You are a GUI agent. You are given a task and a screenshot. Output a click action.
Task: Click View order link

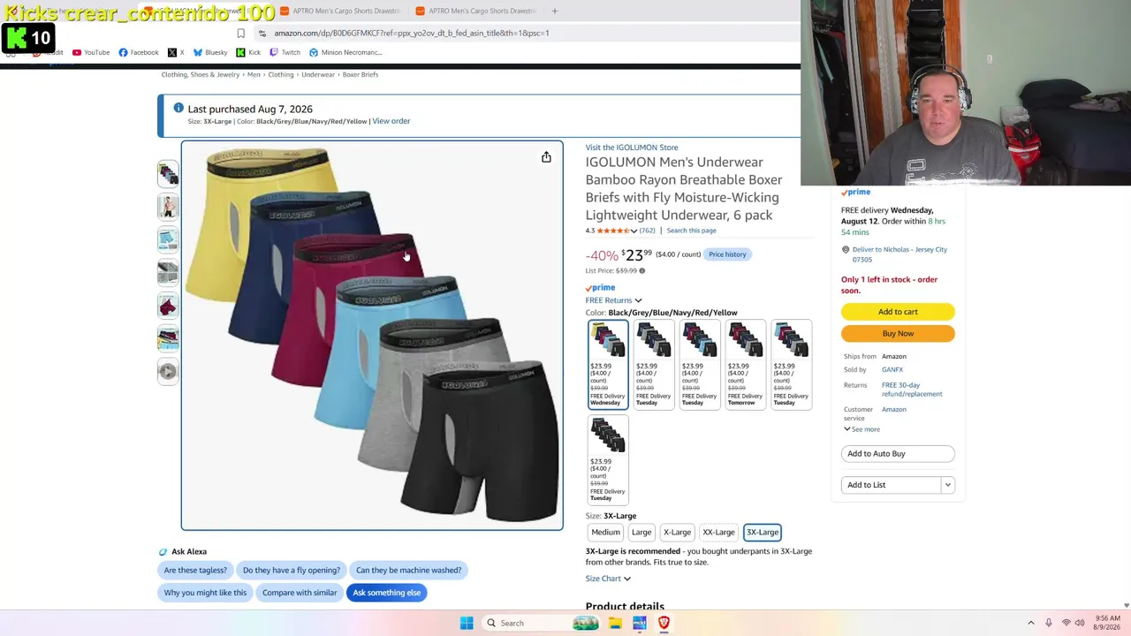click(x=391, y=121)
